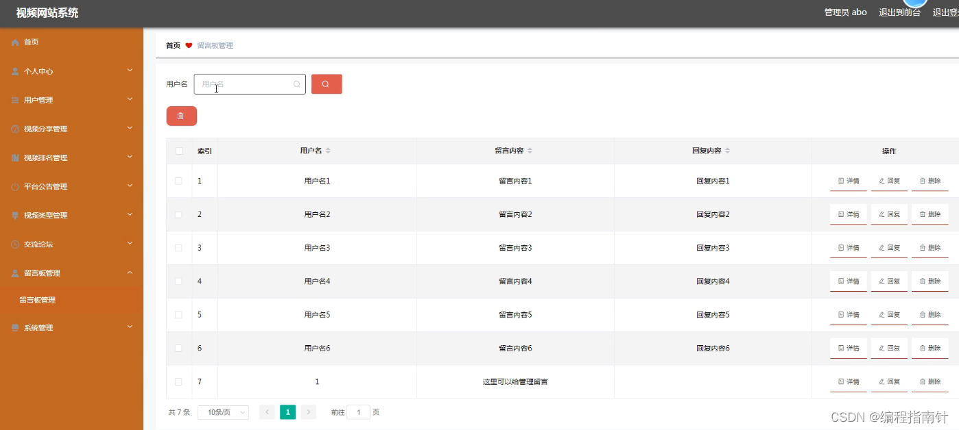Click the red search button
This screenshot has height=430, width=959.
327,84
